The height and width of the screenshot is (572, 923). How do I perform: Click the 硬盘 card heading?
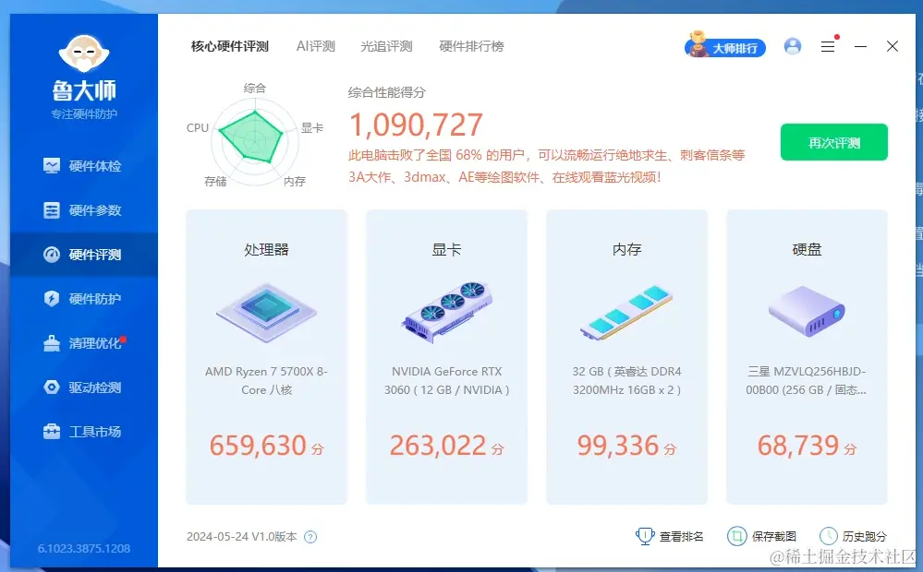coord(807,250)
